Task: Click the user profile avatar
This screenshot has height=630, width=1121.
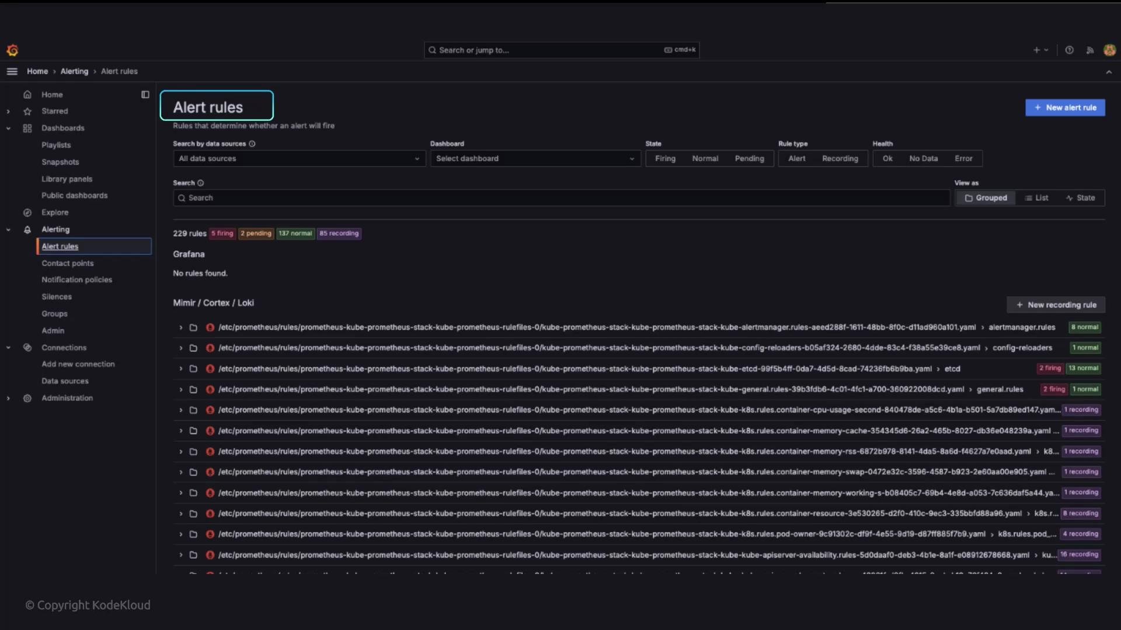Action: (1109, 50)
